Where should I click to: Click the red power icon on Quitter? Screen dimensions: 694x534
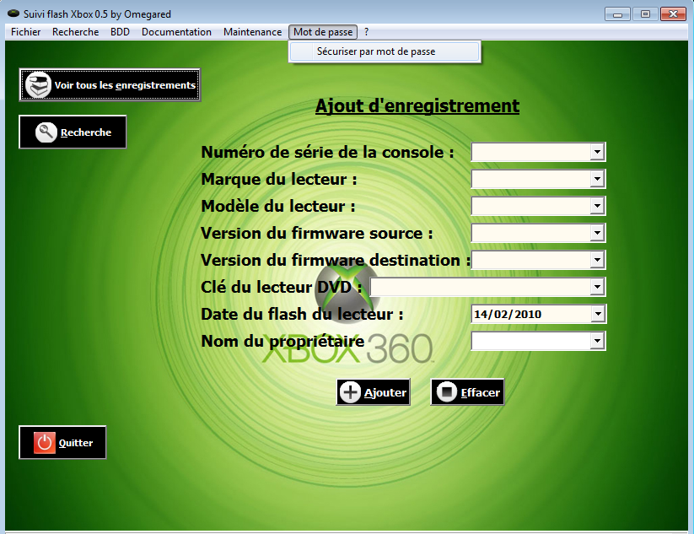44,442
